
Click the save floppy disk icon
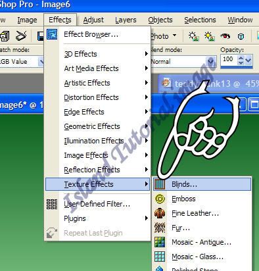click(41, 36)
